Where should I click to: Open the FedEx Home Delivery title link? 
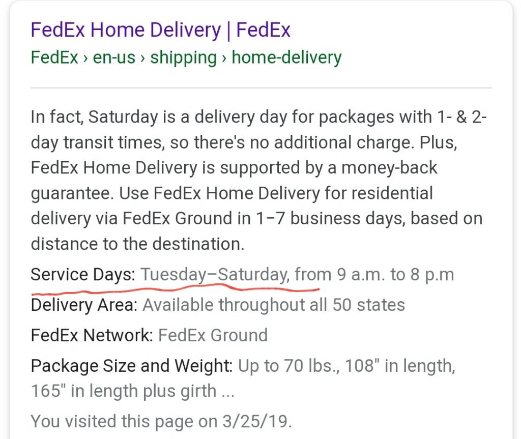160,30
